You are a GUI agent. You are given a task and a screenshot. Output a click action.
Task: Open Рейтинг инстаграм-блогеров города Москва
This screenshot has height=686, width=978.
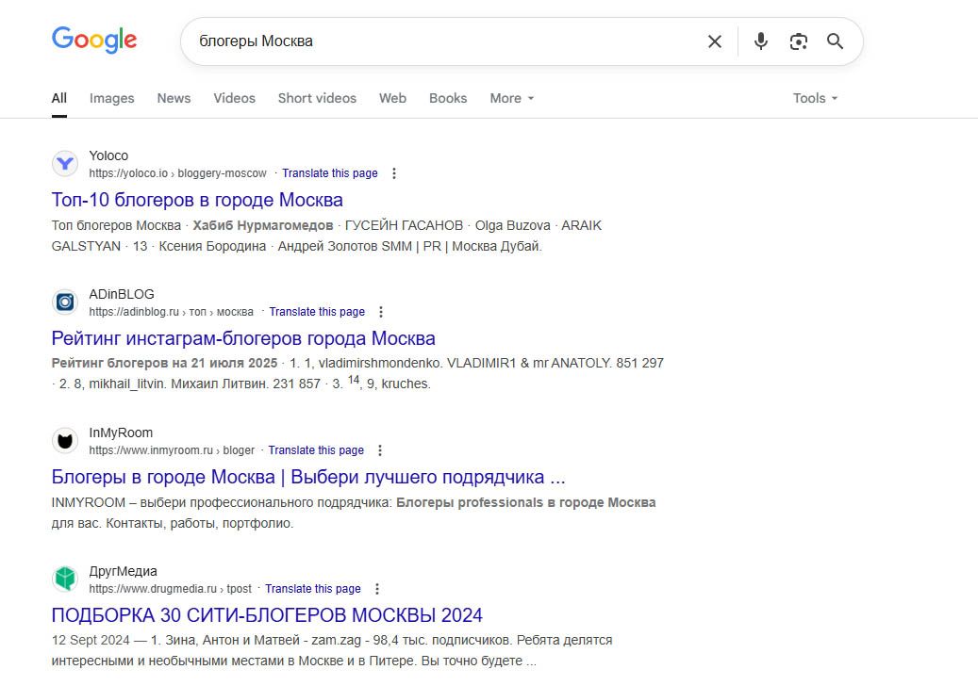pos(243,338)
